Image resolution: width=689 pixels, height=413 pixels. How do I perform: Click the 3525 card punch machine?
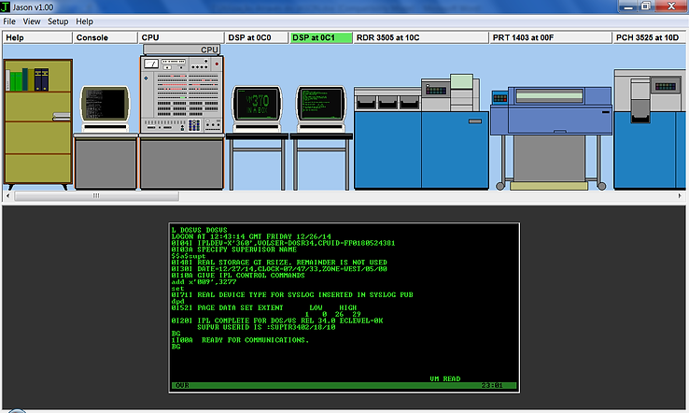650,130
